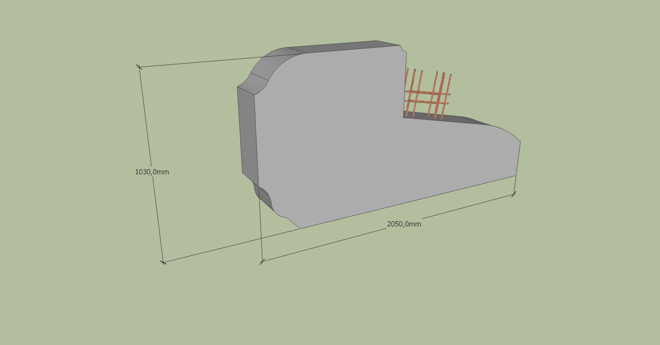Click the orange rebar grid
The height and width of the screenshot is (345, 660).
[x=427, y=94]
